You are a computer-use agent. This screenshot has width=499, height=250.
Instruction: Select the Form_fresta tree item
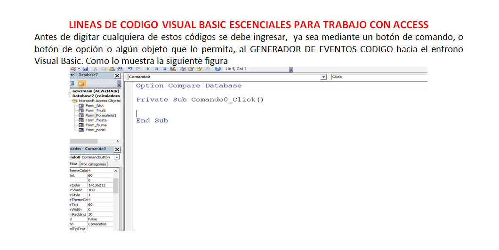pos(96,120)
